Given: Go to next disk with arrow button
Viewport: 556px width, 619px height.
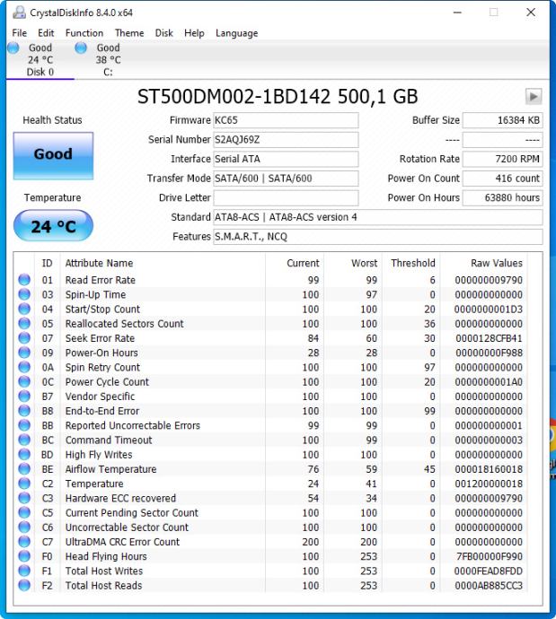Looking at the screenshot, I should pyautogui.click(x=533, y=96).
